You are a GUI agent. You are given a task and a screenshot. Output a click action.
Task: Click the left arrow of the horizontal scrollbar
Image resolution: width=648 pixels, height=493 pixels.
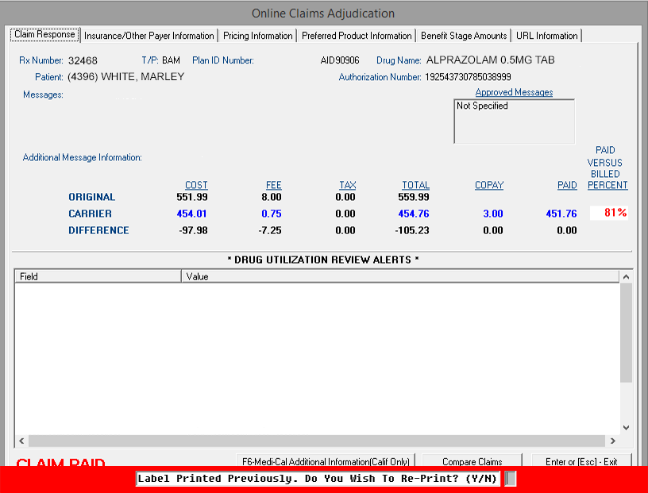coord(21,441)
